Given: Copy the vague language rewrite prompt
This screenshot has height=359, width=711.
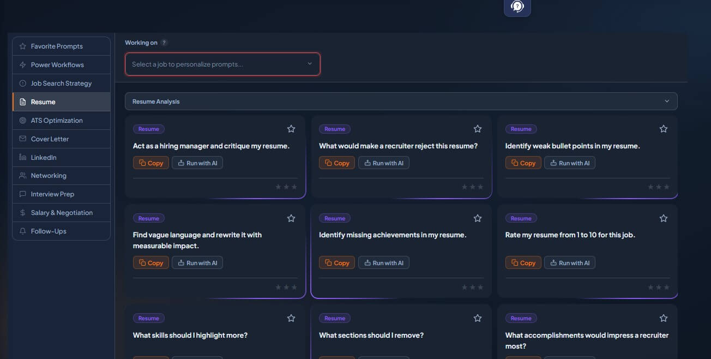Looking at the screenshot, I should coord(151,263).
